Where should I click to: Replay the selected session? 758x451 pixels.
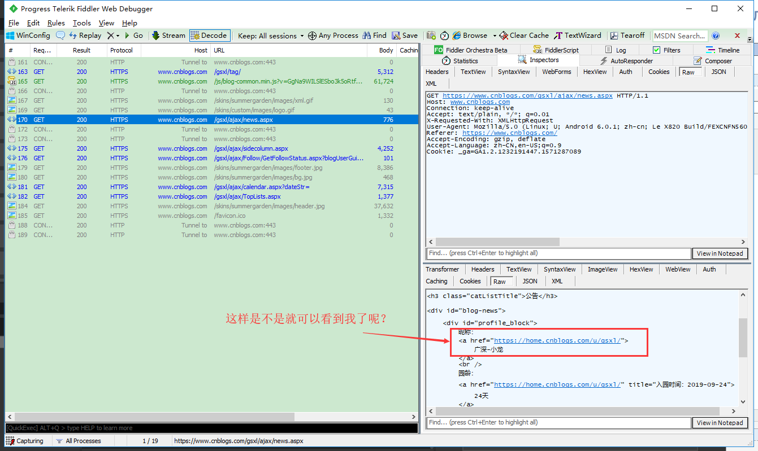[85, 36]
